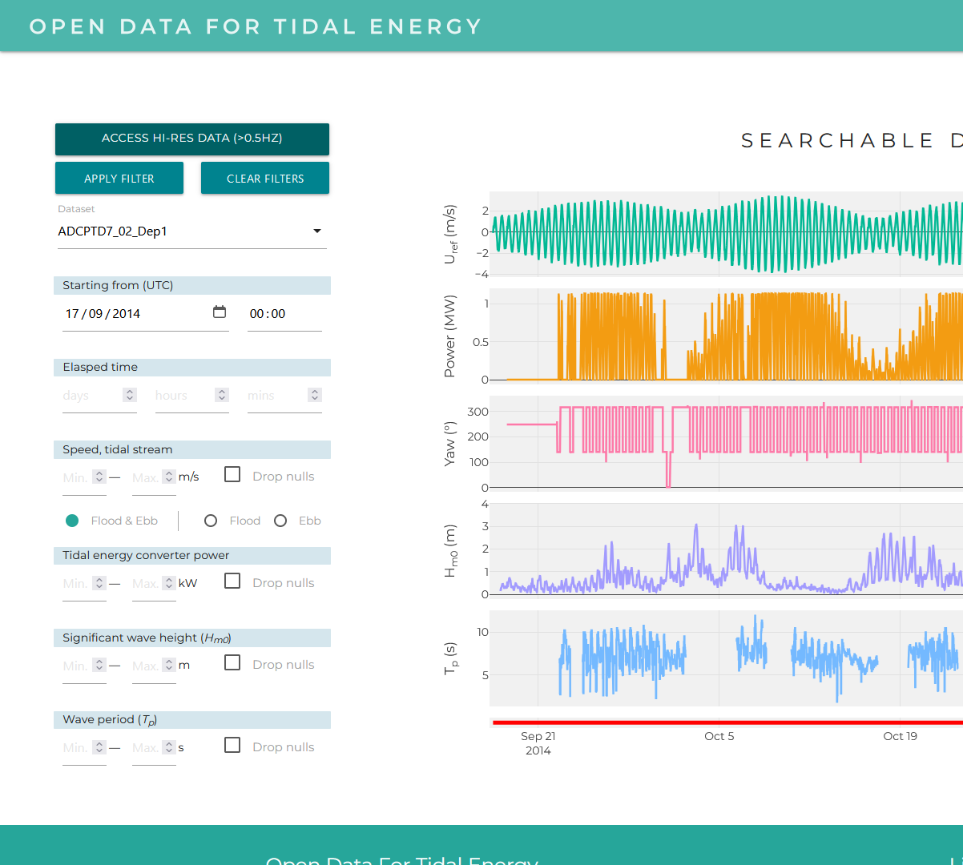Select the Ebb only radio button
Viewport: 963px width, 865px height.
280,521
